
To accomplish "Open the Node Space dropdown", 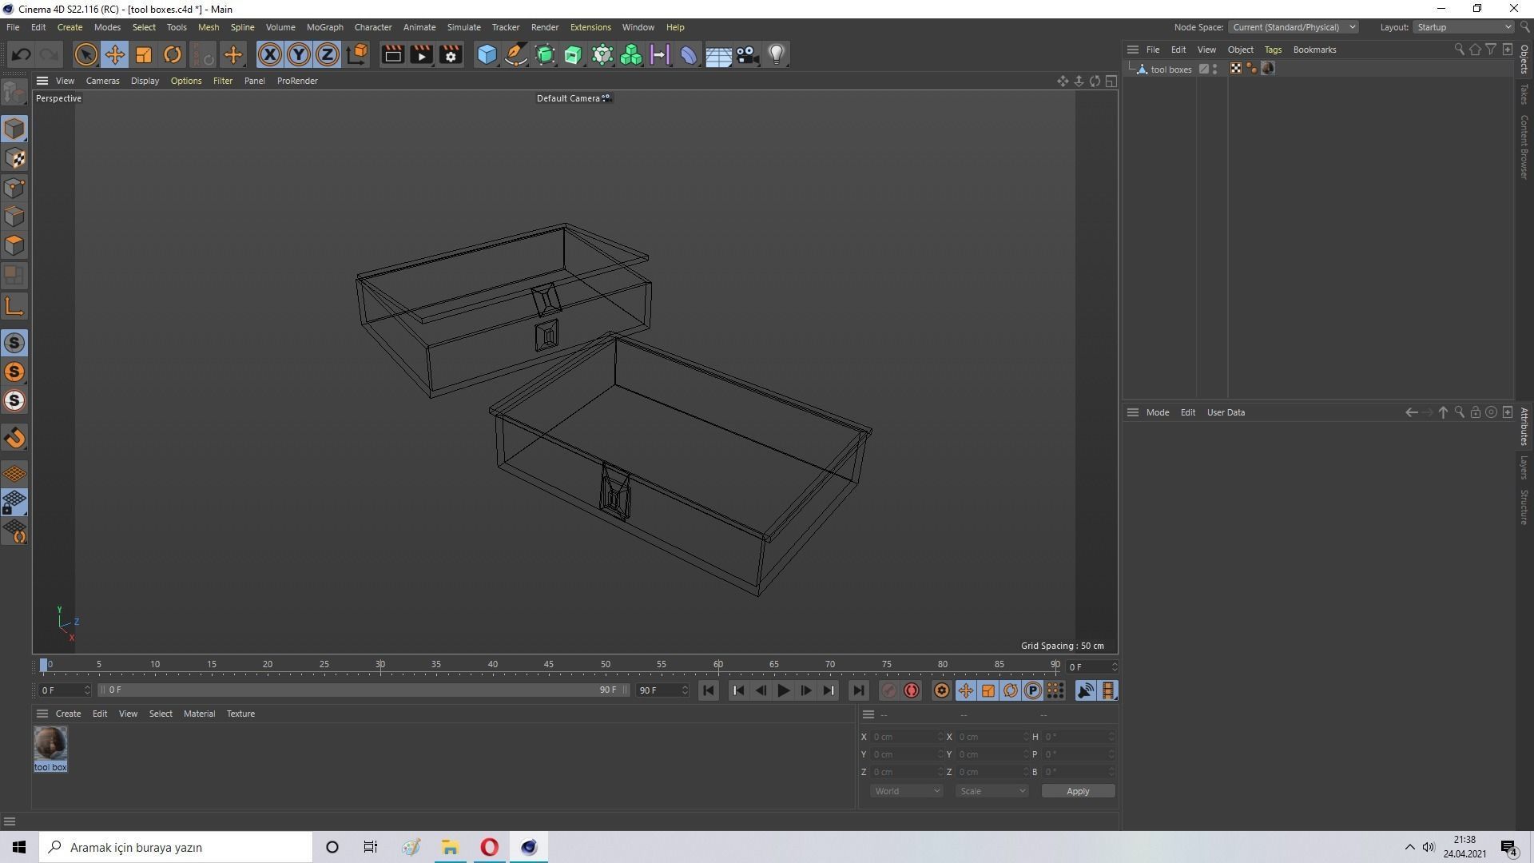I will pos(1294,26).
